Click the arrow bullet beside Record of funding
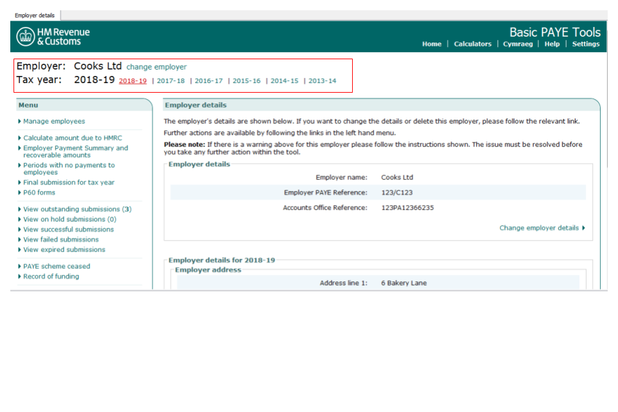Screen dimensions: 618x412 [19, 277]
